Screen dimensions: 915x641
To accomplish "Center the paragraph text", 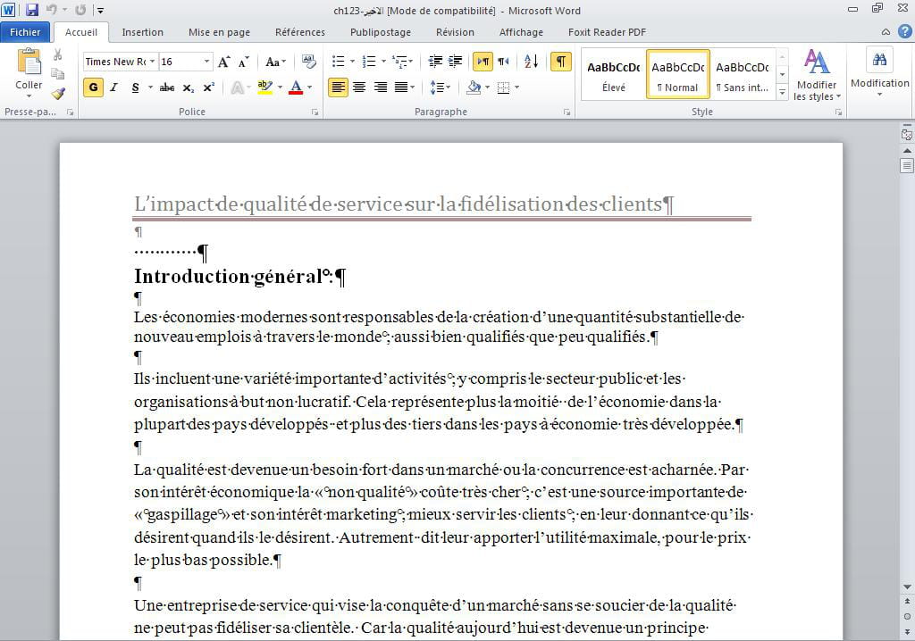I will (x=359, y=87).
